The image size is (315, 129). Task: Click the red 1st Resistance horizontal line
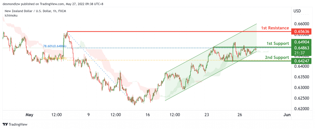coord(179,32)
